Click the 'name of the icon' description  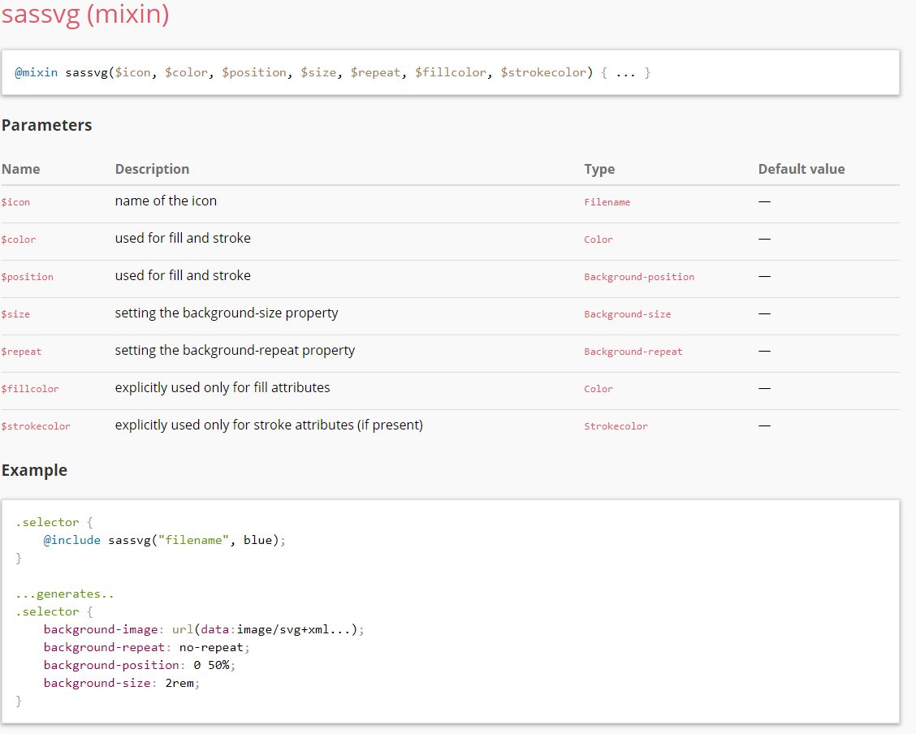166,201
